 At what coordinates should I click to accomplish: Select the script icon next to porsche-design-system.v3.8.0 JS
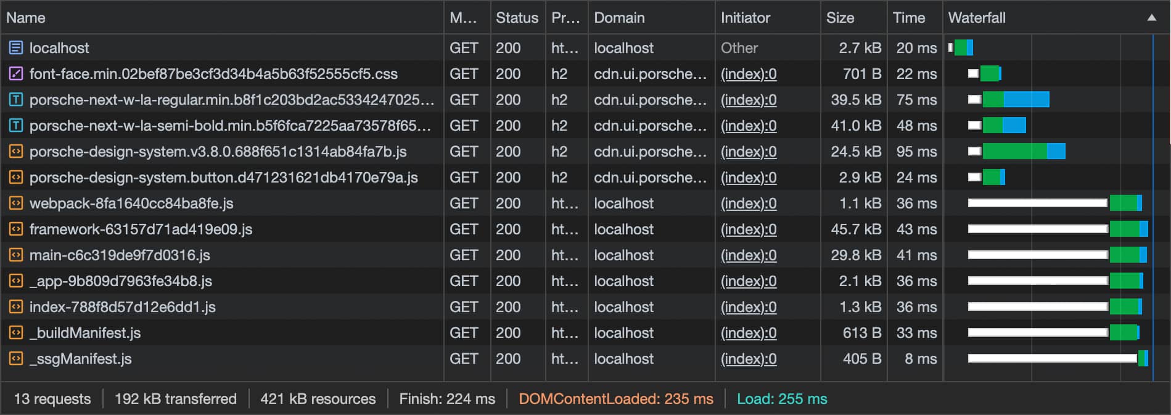[x=15, y=151]
